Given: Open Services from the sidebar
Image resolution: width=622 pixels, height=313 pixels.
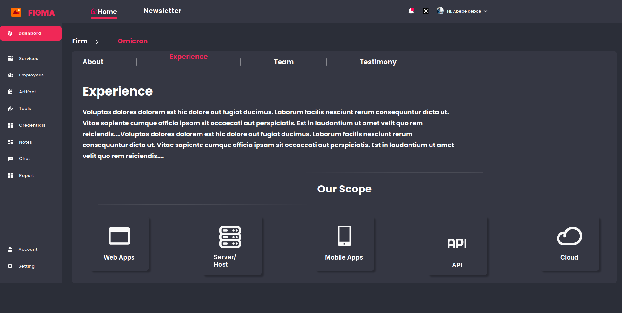Looking at the screenshot, I should [x=29, y=58].
